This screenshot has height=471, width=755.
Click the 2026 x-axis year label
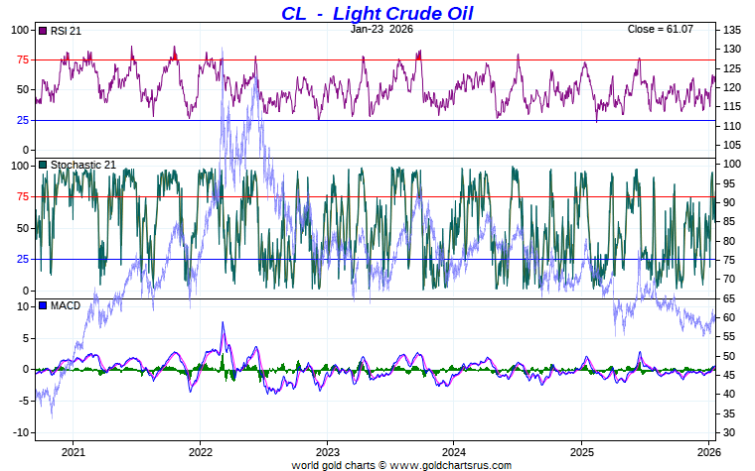(708, 452)
